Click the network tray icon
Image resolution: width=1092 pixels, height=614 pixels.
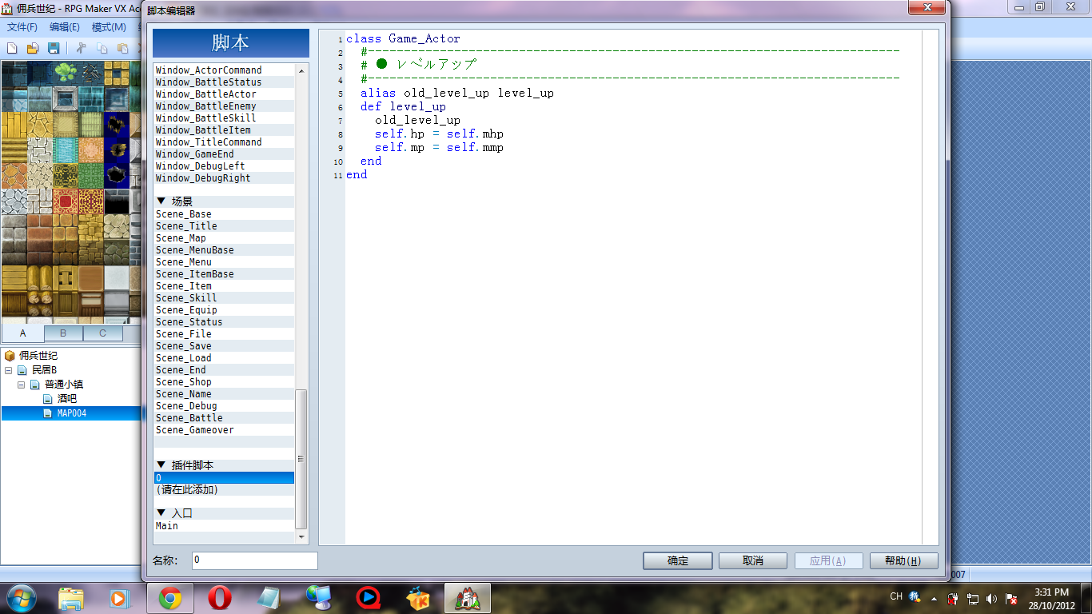(x=973, y=598)
